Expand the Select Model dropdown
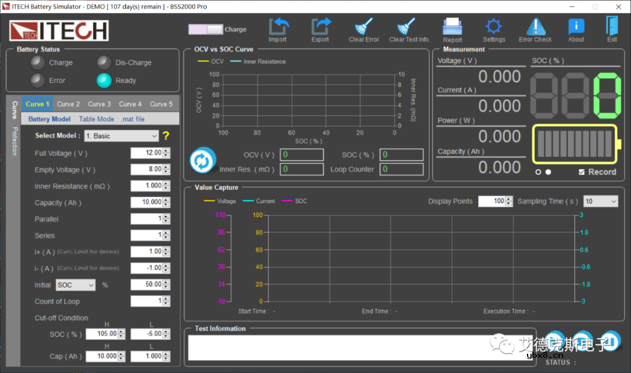 (x=122, y=136)
